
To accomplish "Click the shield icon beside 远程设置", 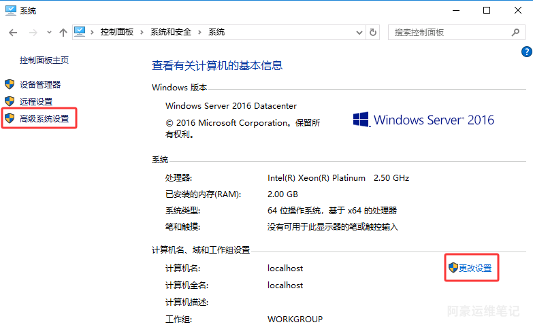I will [10, 101].
